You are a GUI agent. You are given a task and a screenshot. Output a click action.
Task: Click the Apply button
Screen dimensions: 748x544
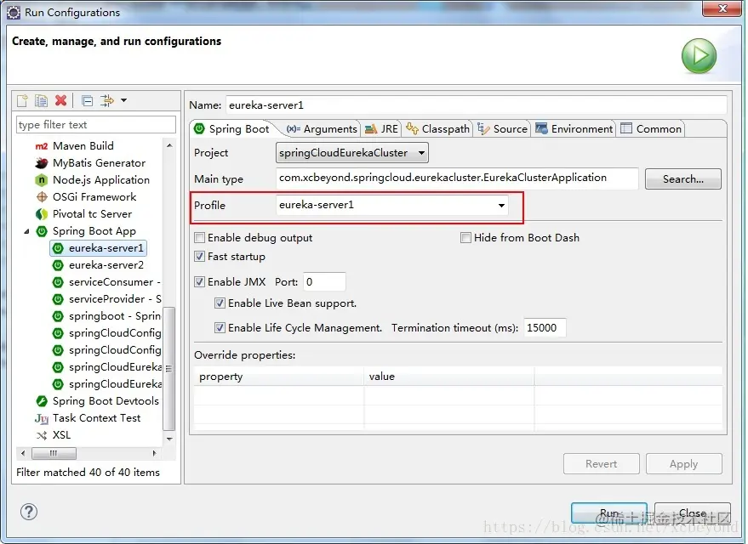click(683, 464)
